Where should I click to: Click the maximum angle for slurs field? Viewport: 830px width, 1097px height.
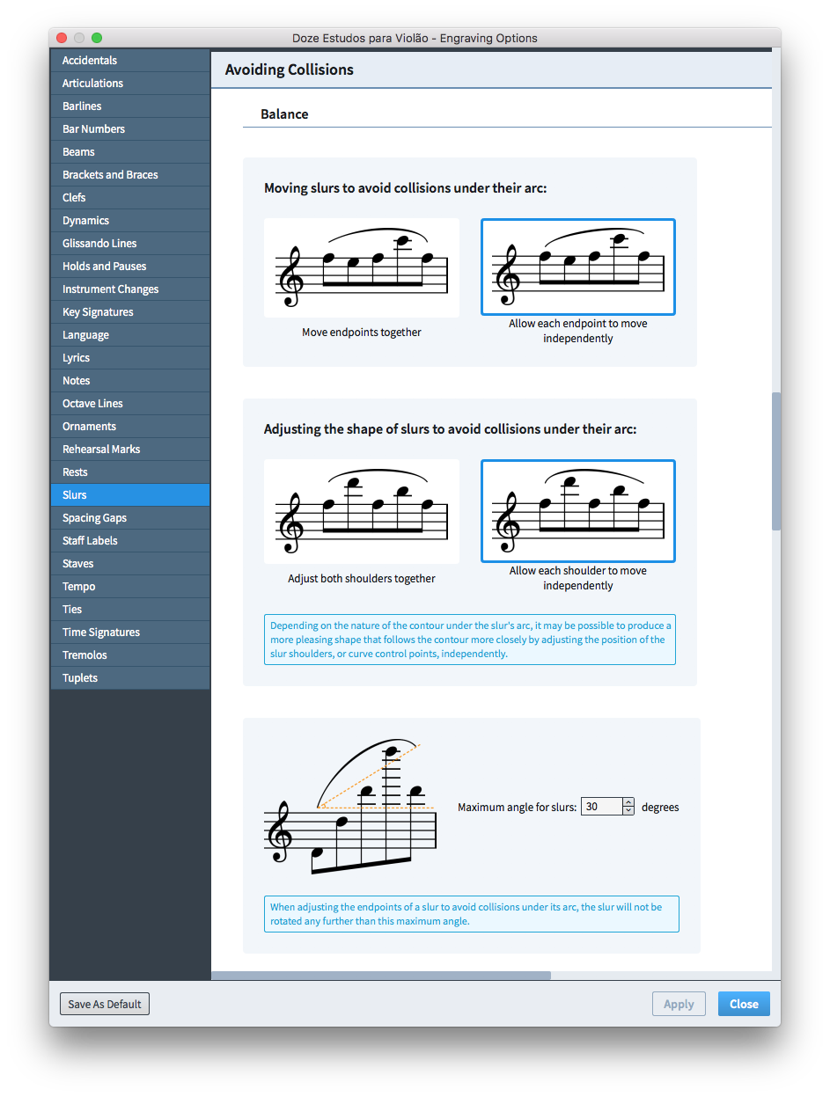(602, 807)
